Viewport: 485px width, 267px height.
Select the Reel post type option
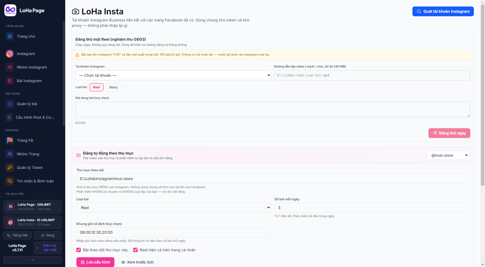tap(97, 87)
